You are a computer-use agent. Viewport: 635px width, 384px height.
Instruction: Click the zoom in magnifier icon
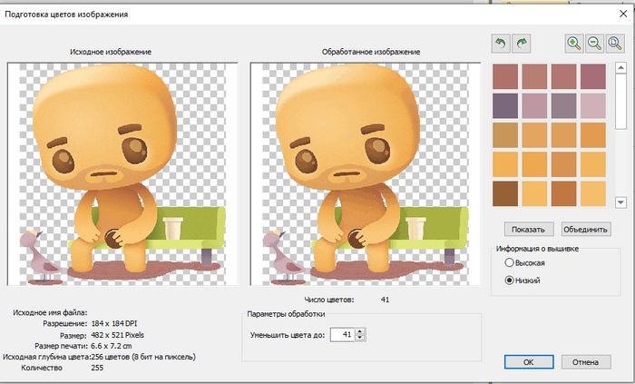point(573,44)
